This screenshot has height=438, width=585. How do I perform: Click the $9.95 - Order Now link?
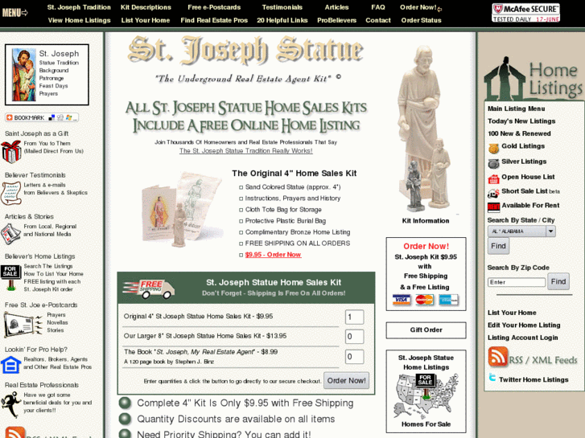point(273,255)
